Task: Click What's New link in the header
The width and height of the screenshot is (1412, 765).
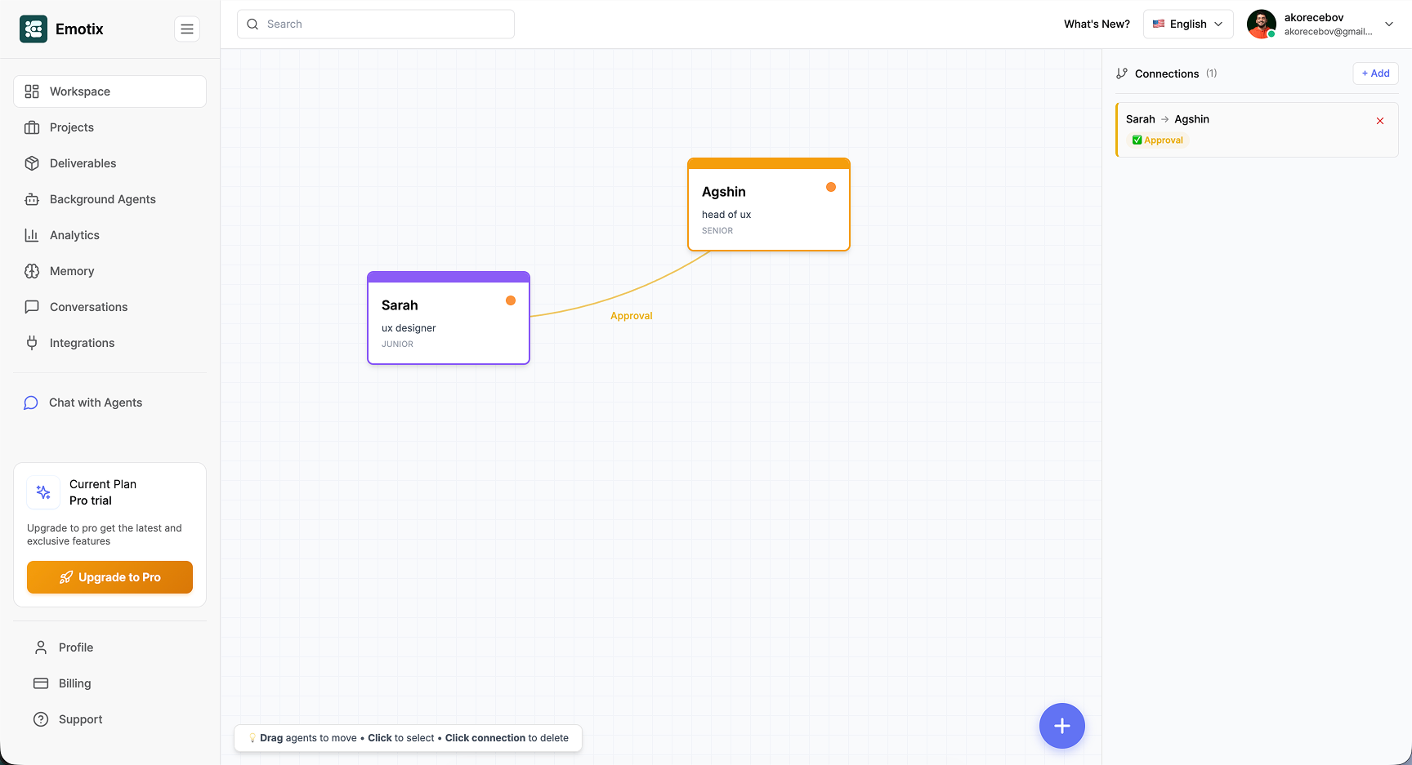Action: click(x=1097, y=24)
